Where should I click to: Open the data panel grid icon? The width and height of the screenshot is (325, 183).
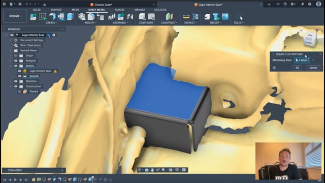[x=5, y=4]
